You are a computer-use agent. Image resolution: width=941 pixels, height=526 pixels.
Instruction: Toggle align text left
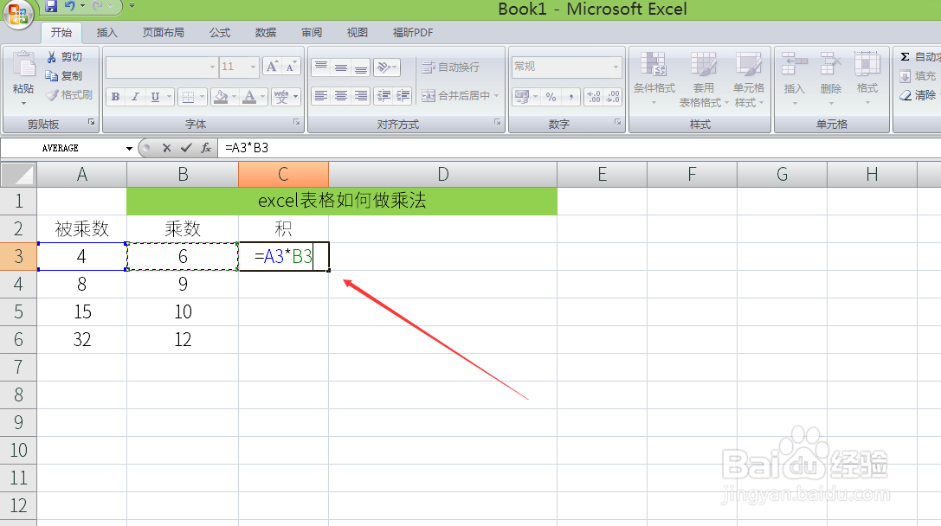tap(321, 95)
